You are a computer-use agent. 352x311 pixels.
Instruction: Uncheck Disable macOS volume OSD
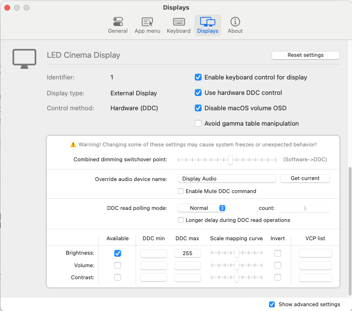(198, 108)
